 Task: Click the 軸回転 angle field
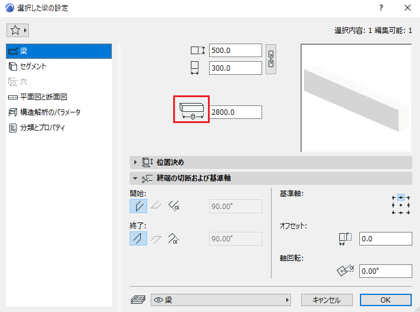385,271
